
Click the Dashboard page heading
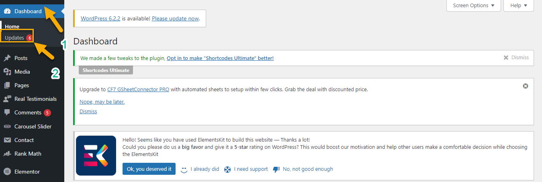(x=96, y=41)
